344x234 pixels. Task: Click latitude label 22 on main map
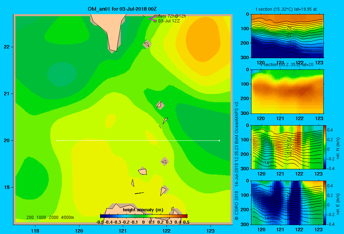[7, 47]
